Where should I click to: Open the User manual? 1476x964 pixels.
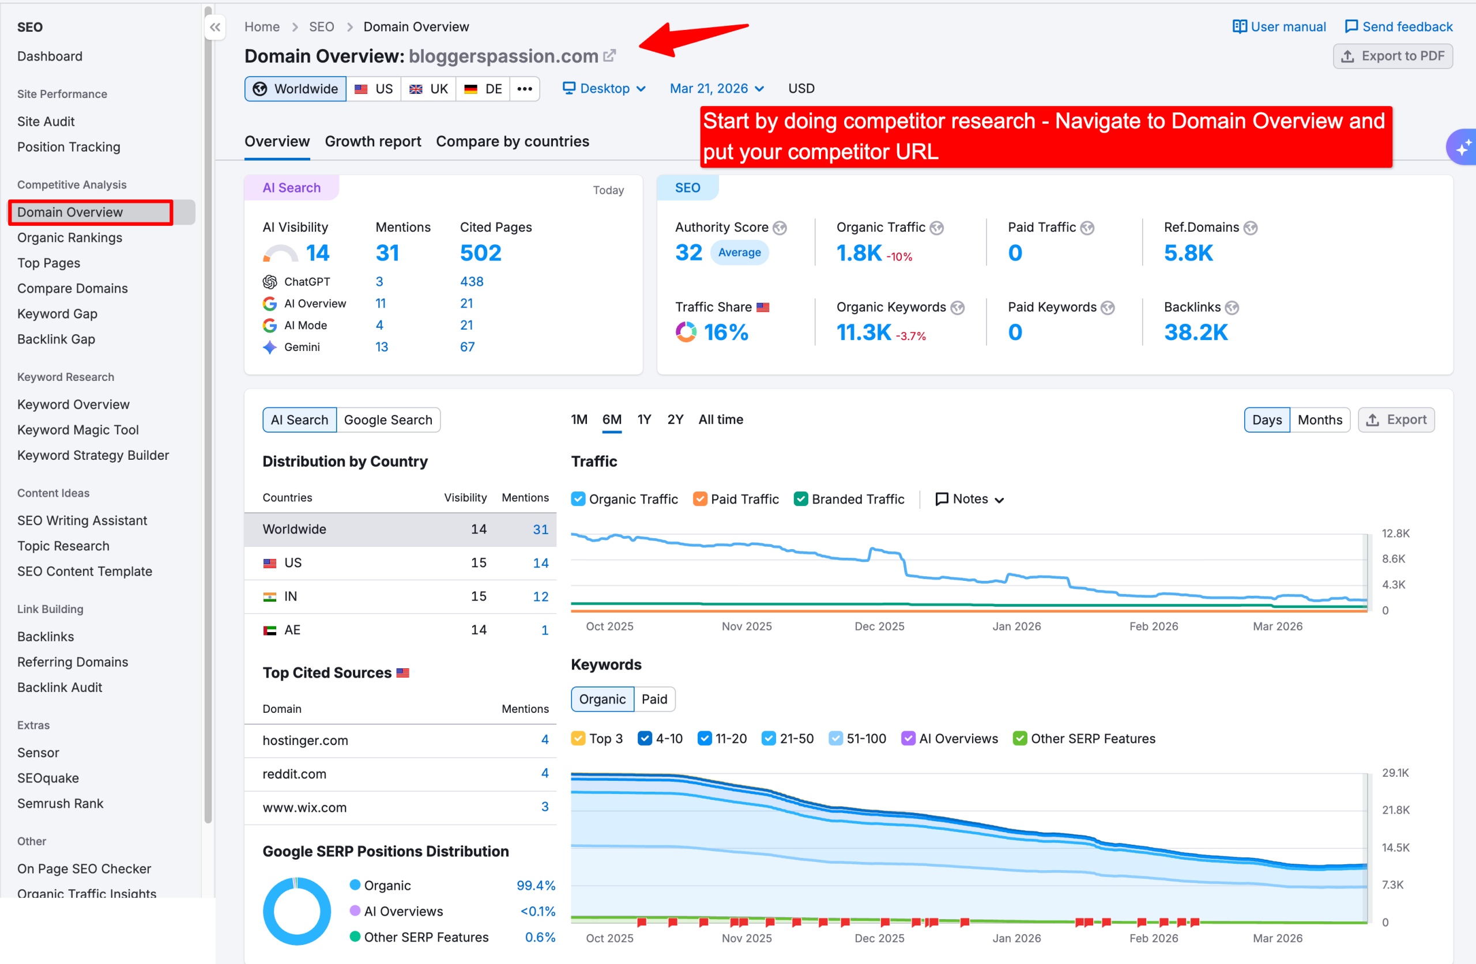[x=1279, y=26]
